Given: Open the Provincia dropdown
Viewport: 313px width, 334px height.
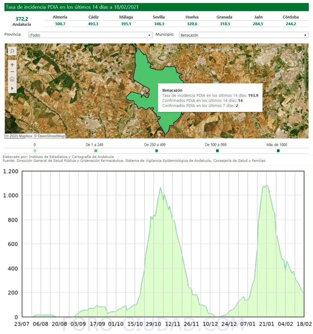Looking at the screenshot, I should click(90, 35).
